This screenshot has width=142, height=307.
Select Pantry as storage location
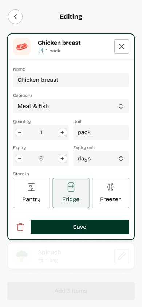pos(31,193)
